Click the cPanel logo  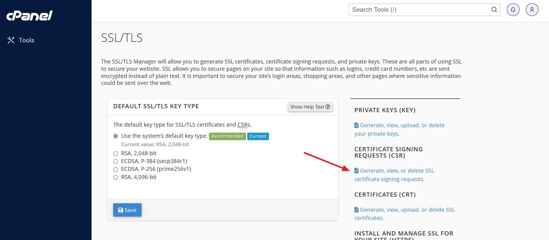coord(30,16)
